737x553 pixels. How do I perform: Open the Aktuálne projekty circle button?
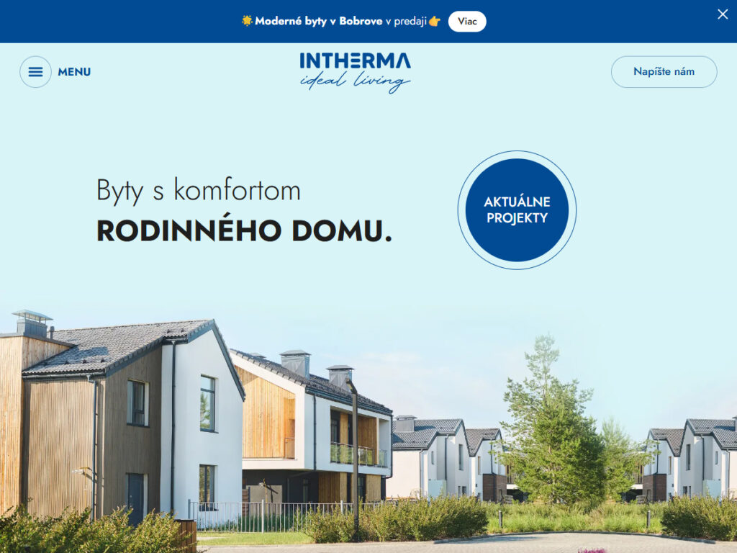coord(517,210)
